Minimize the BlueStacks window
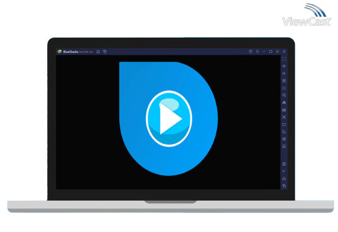 point(264,52)
